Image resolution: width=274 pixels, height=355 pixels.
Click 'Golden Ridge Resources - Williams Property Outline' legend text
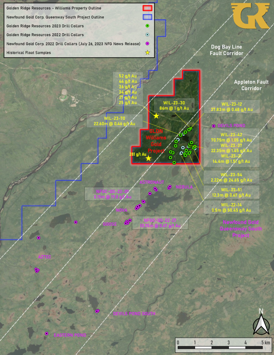coord(54,8)
